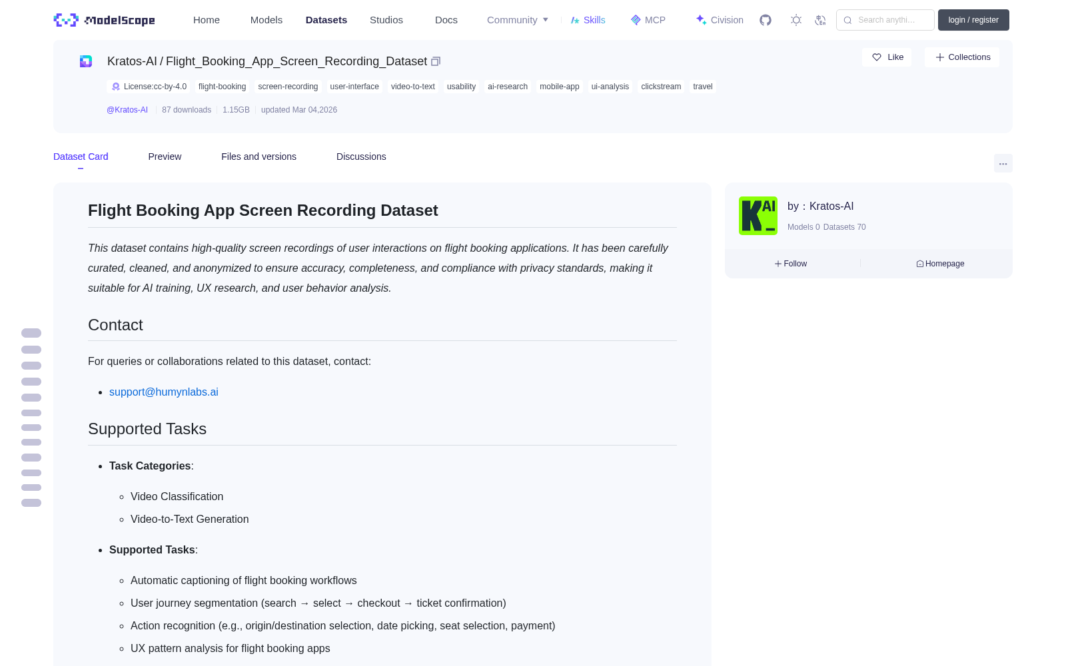Open the Datasets menu item
The height and width of the screenshot is (666, 1066).
click(x=326, y=20)
